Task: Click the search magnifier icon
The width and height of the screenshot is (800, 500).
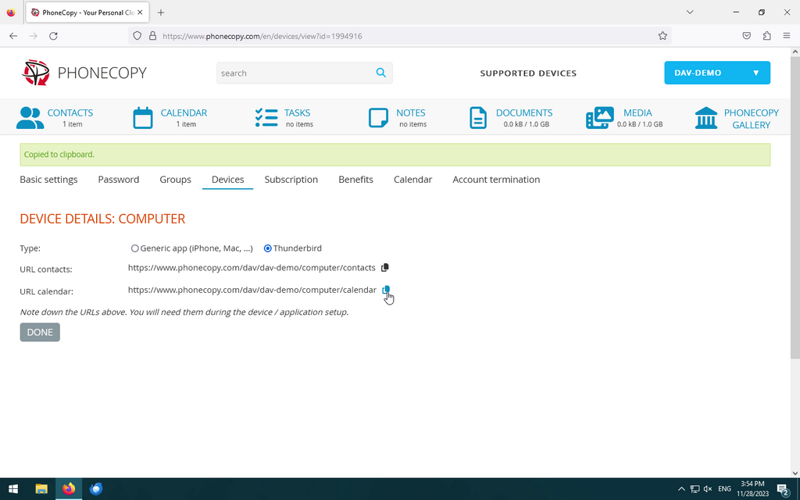Action: 380,73
